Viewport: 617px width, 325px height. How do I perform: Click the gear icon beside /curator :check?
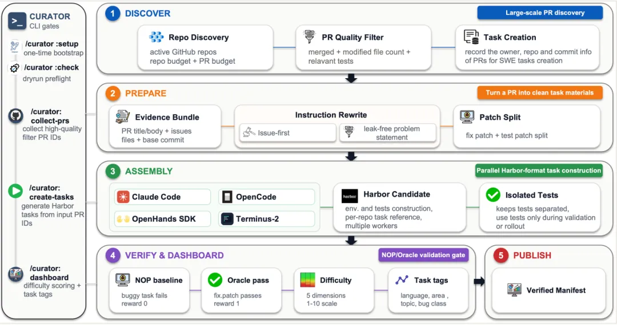coord(14,68)
